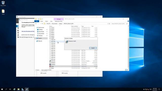The height and width of the screenshot is (91, 162).
Task: Switch to Large icons view layout
Action: tap(128, 70)
